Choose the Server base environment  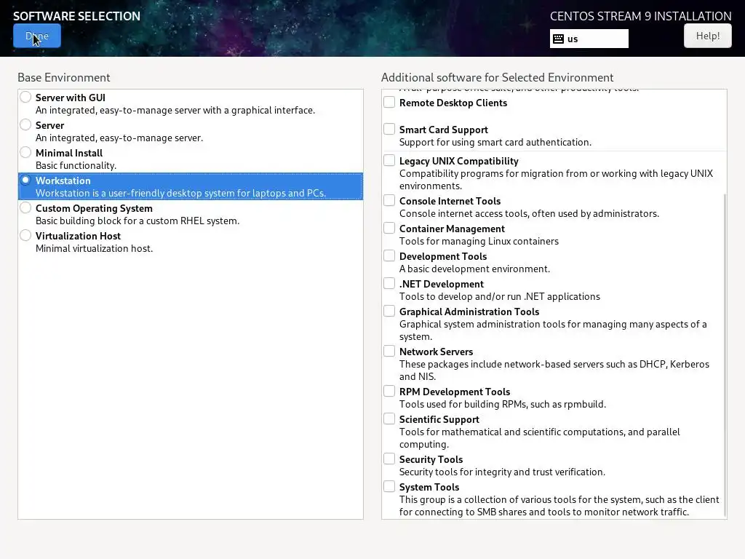tap(26, 125)
